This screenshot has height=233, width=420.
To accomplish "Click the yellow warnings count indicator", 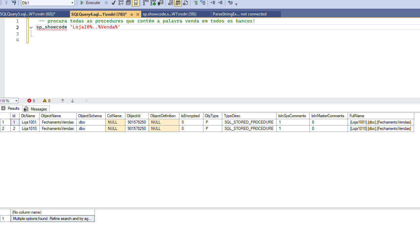I will pyautogui.click(x=47, y=101).
